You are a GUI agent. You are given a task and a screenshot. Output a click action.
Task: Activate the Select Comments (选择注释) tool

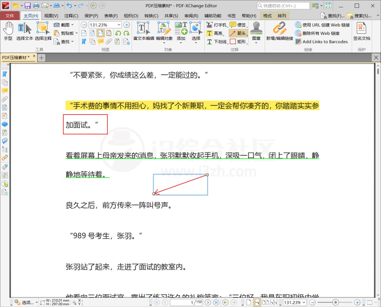pyautogui.click(x=43, y=31)
